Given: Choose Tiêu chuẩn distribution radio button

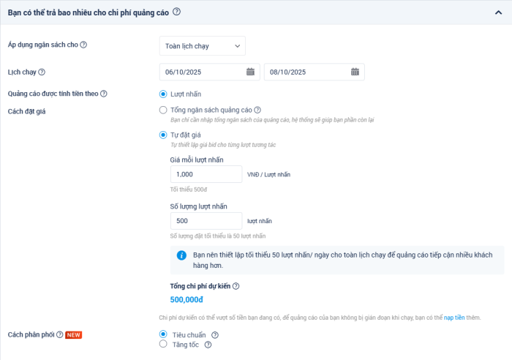Looking at the screenshot, I should [163, 334].
